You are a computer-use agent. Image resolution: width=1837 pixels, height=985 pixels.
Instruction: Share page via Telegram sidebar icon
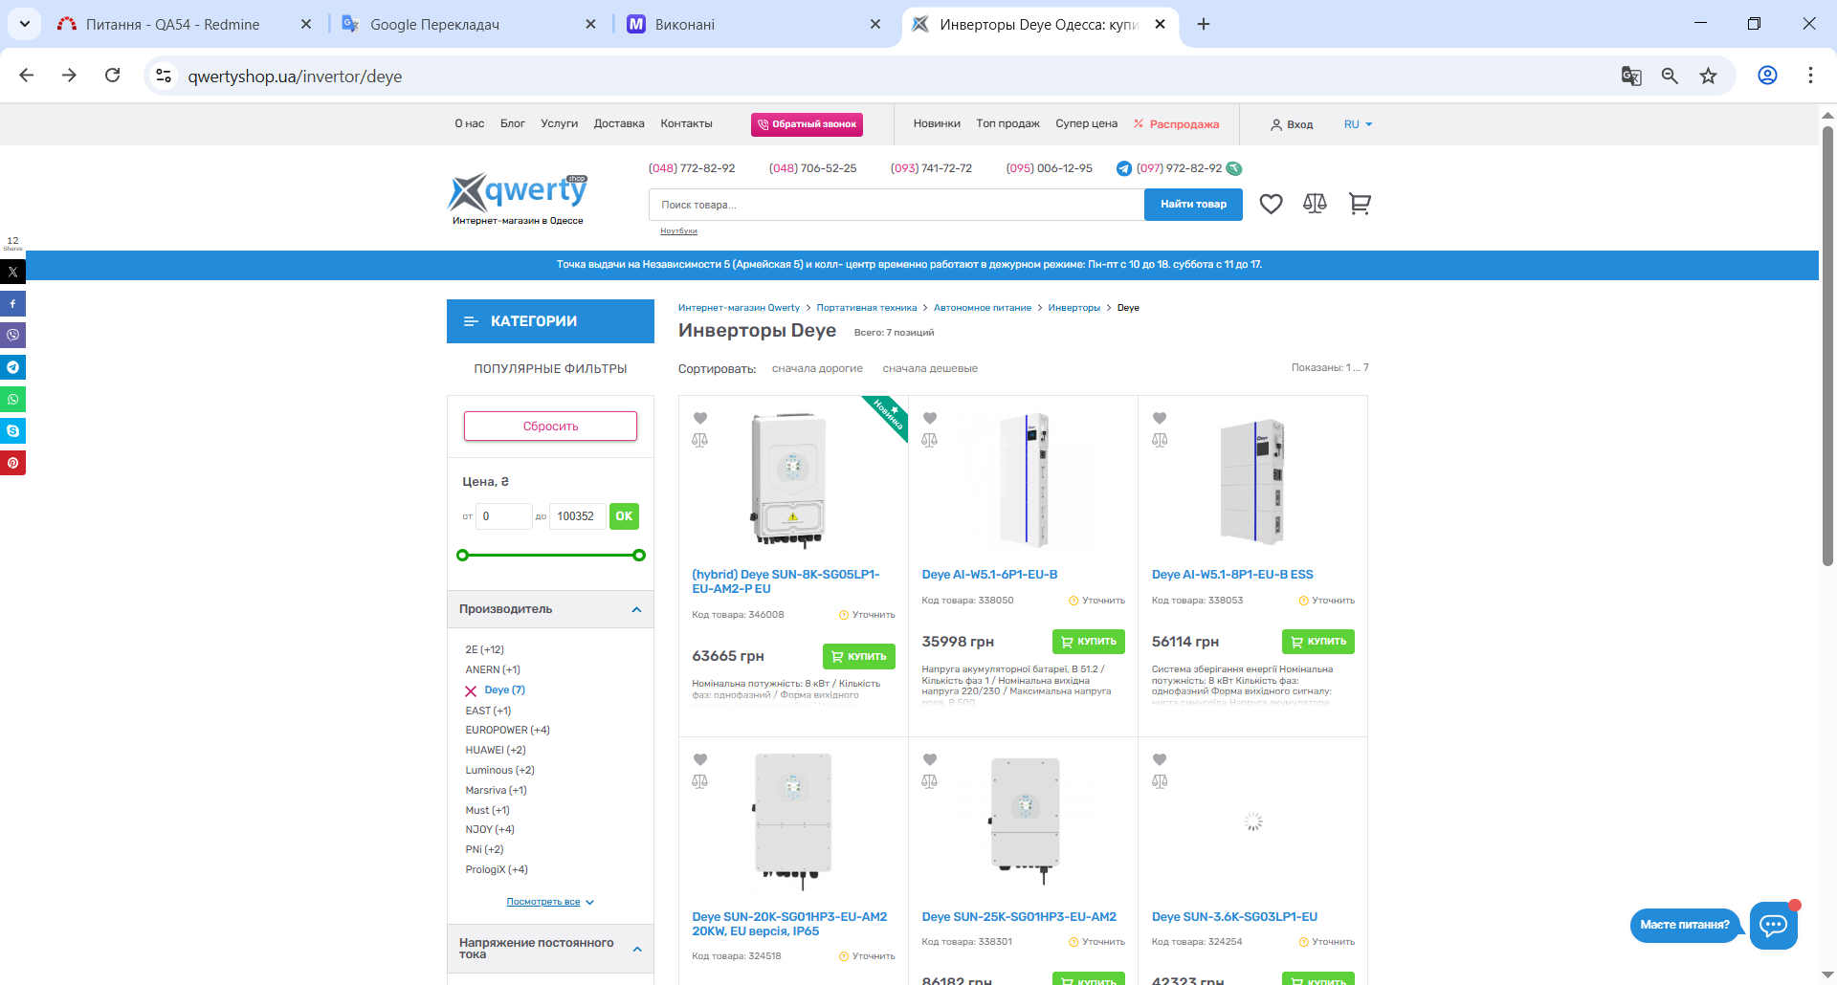(x=12, y=367)
